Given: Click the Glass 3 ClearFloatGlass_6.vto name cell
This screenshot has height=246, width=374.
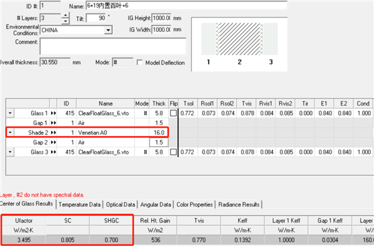Looking at the screenshot, I should (106, 152).
